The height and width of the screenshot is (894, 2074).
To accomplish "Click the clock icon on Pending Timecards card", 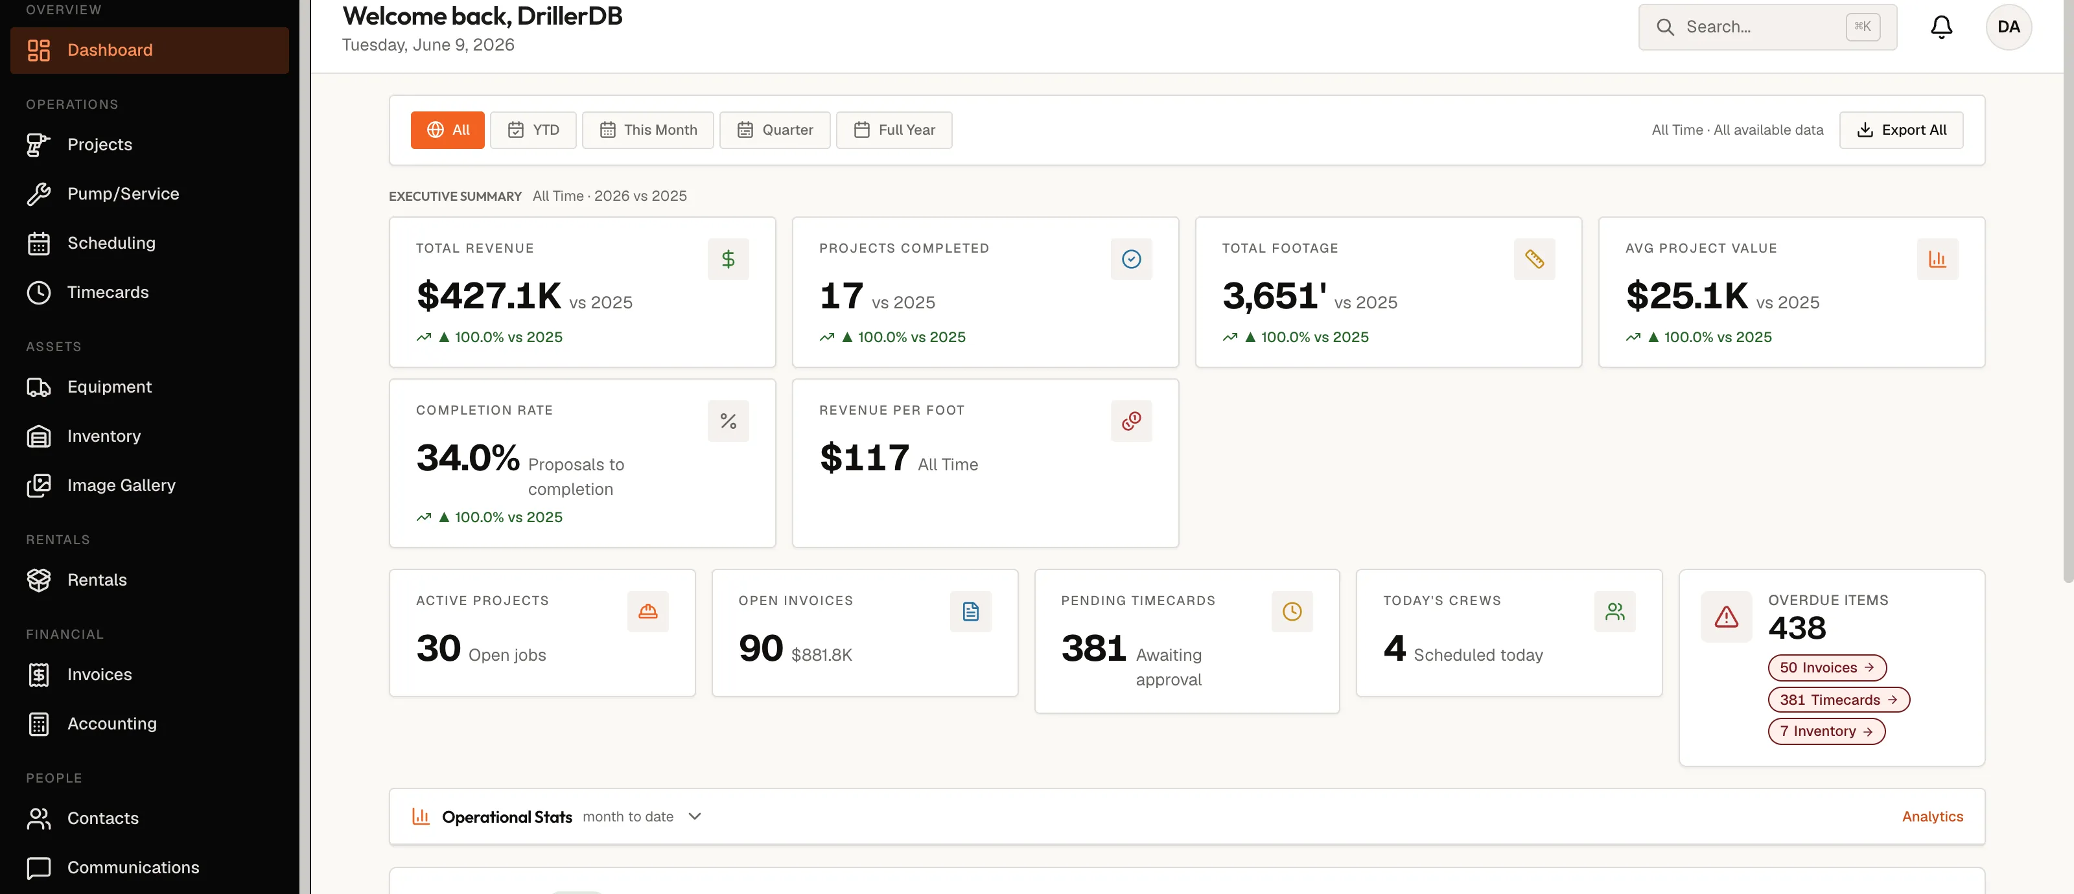I will (1292, 612).
